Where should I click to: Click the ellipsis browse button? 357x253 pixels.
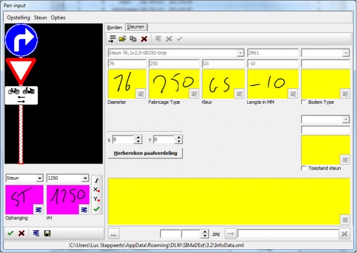[114, 234]
